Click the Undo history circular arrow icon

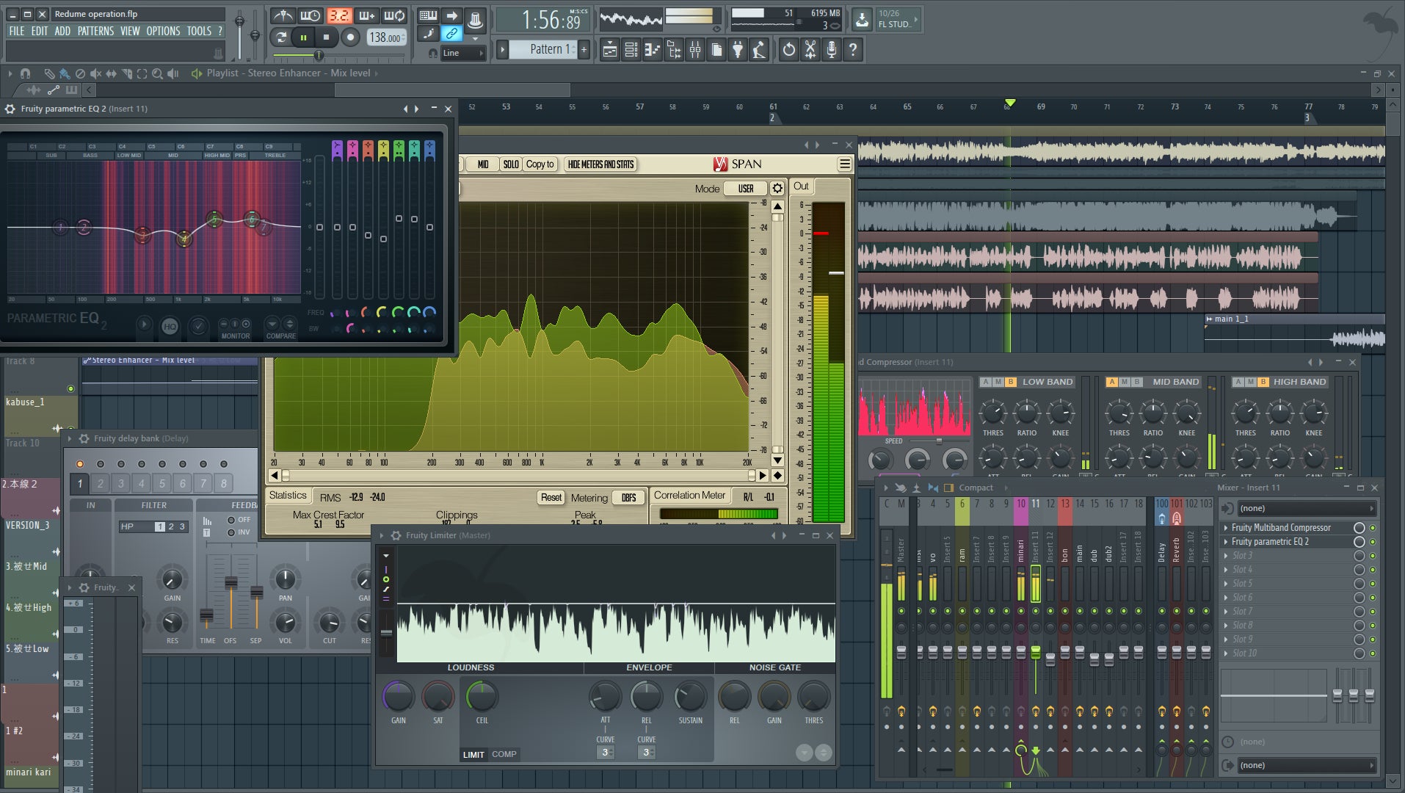[x=788, y=50]
